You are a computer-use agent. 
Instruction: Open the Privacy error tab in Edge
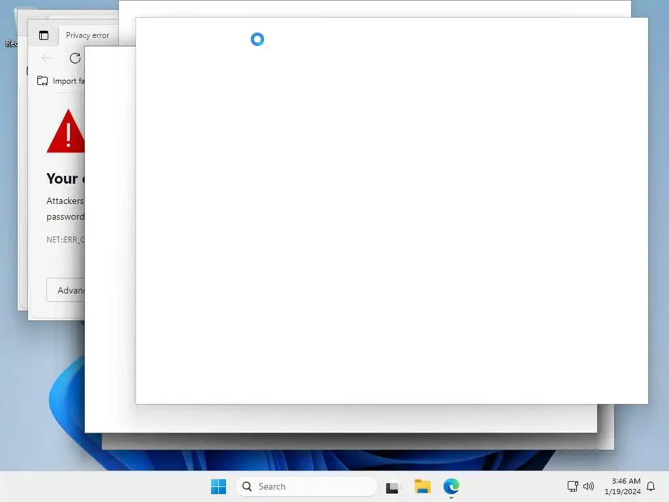click(x=88, y=35)
